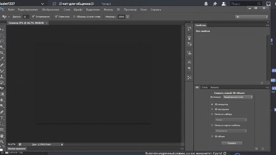Open the History panel icon

[x=189, y=29]
